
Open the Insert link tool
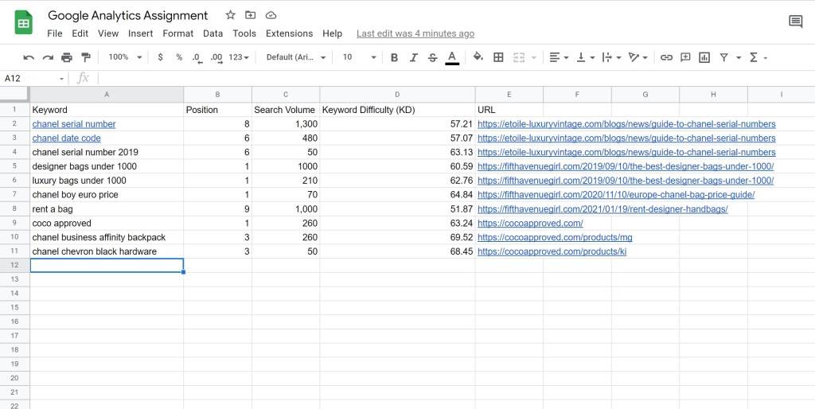[x=666, y=57]
